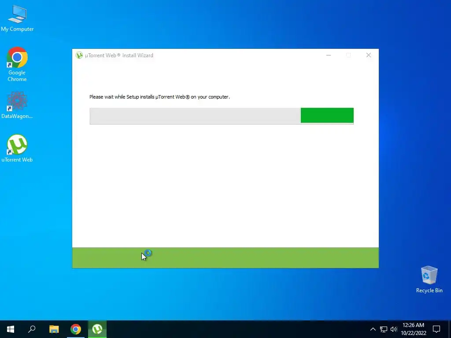Viewport: 451px width, 338px height.
Task: Select the uTorrent Web desktop shortcut
Action: (x=17, y=148)
